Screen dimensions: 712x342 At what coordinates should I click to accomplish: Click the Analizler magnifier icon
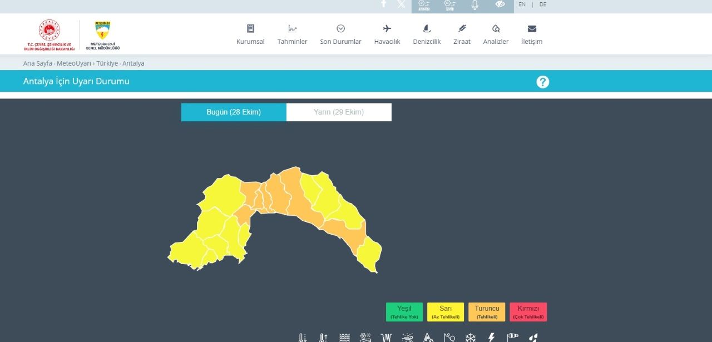click(x=496, y=28)
